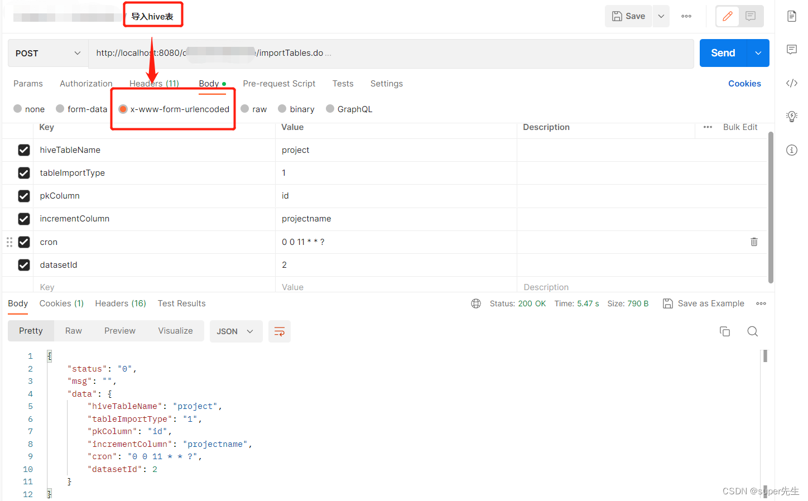The image size is (808, 501).
Task: Delete the cron row with trash icon
Action: click(754, 242)
